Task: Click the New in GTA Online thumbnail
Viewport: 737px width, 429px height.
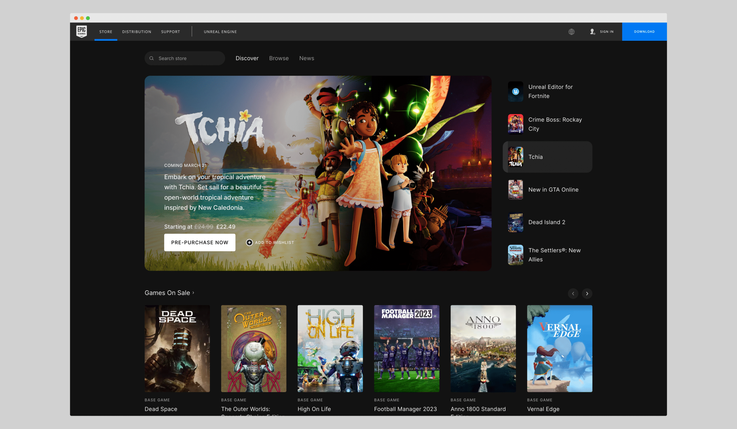Action: point(515,190)
